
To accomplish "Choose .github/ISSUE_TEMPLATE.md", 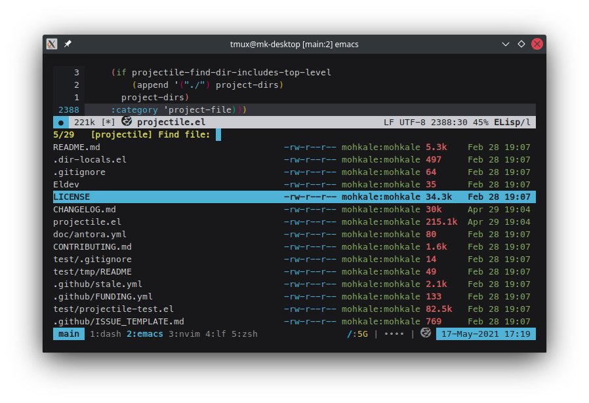I will 294,321.
